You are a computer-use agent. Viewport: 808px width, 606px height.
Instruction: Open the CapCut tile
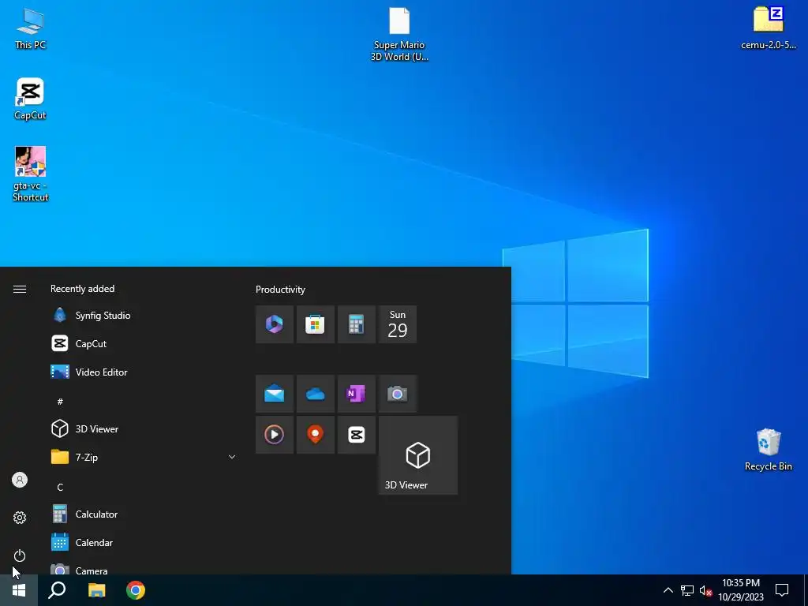pyautogui.click(x=357, y=435)
